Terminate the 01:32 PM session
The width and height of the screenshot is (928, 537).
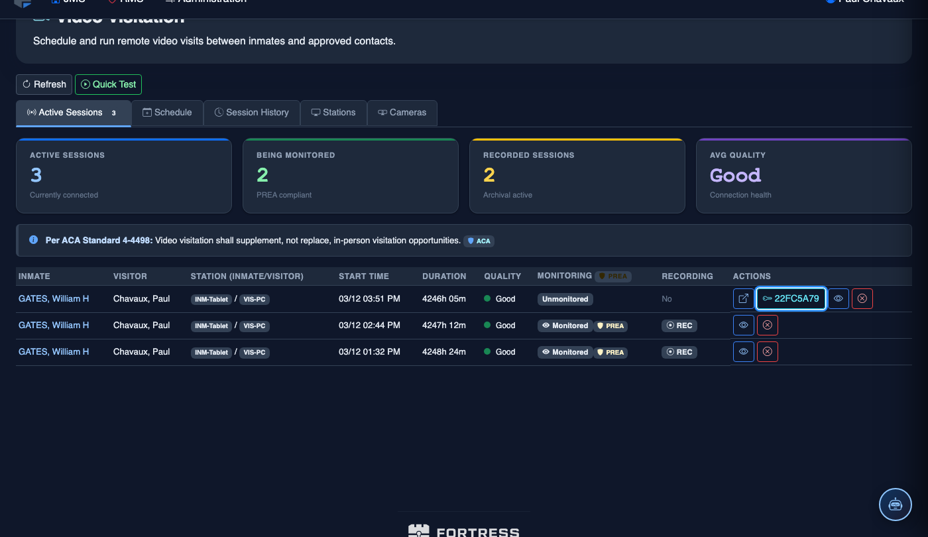click(x=768, y=352)
